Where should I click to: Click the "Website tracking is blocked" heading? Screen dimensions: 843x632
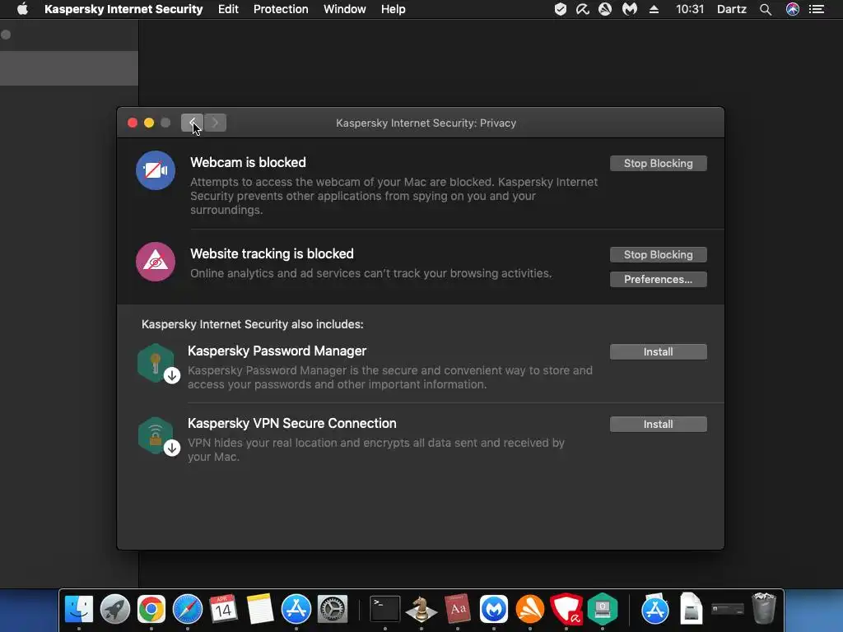pos(272,253)
